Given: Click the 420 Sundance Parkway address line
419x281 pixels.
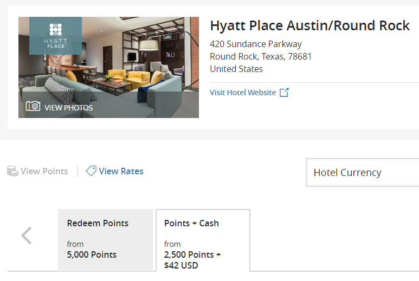Looking at the screenshot, I should [256, 44].
